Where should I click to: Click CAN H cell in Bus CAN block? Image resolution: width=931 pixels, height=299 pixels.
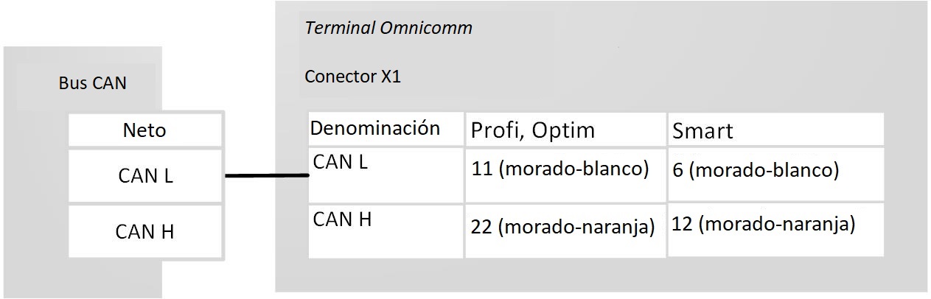pos(145,232)
